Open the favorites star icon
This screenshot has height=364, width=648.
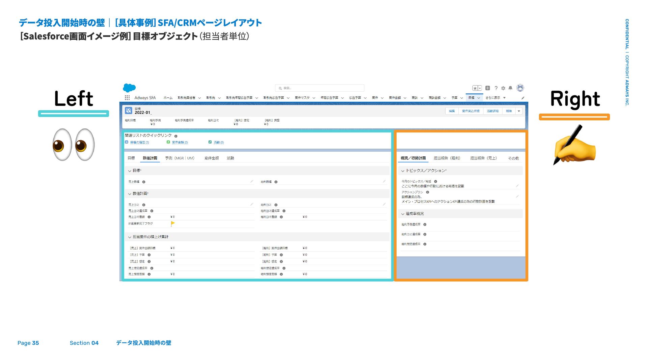(475, 88)
